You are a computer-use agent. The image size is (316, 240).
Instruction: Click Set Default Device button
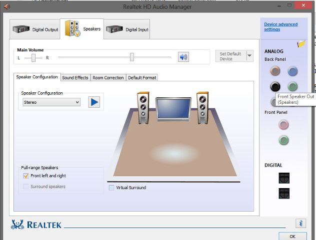coord(231,56)
